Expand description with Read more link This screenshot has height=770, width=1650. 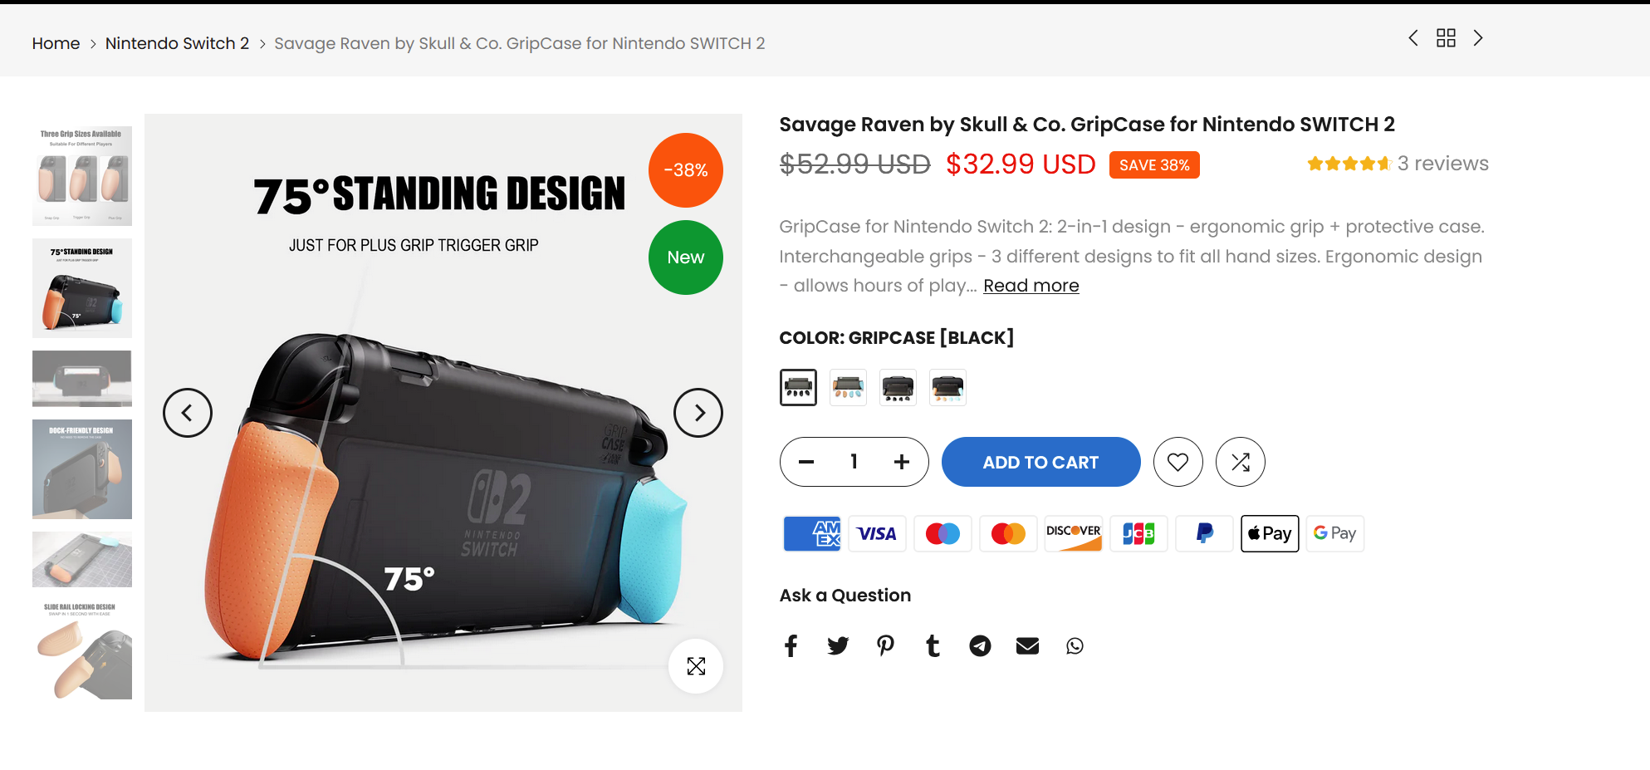coord(1031,286)
